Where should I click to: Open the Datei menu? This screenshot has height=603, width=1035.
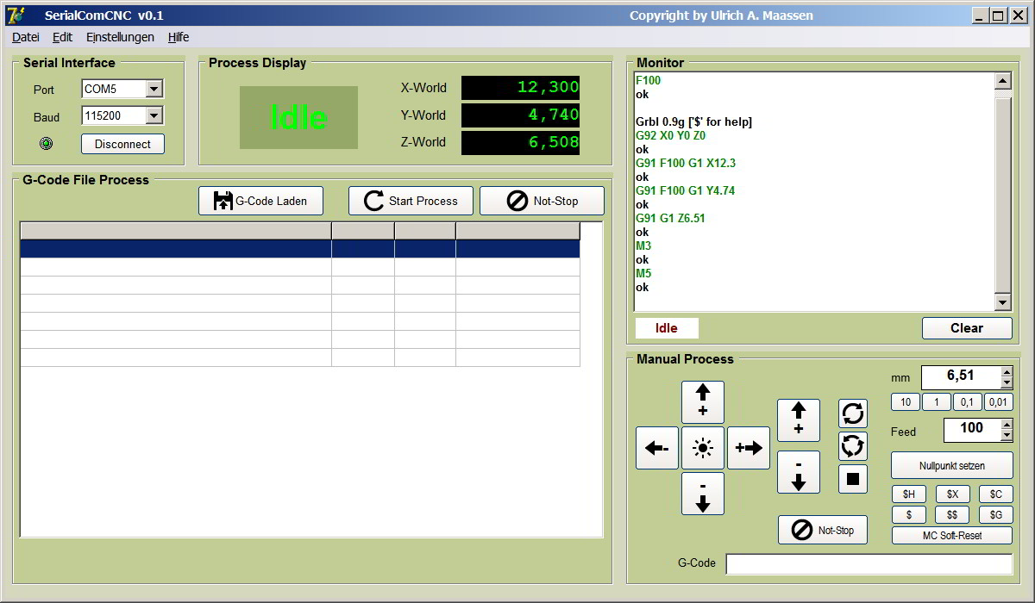pyautogui.click(x=26, y=37)
